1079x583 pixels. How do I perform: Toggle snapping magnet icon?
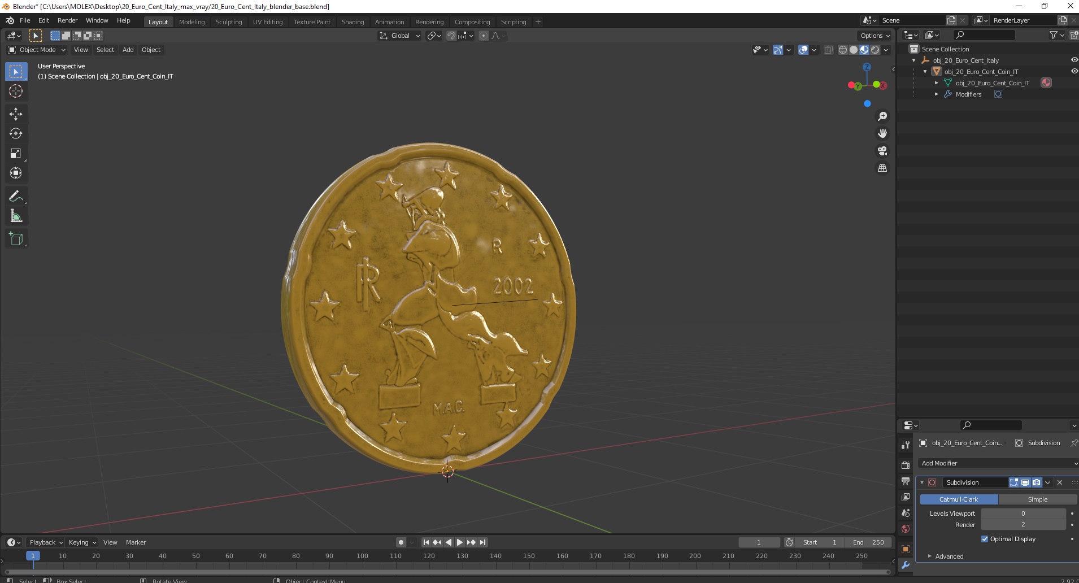click(451, 36)
